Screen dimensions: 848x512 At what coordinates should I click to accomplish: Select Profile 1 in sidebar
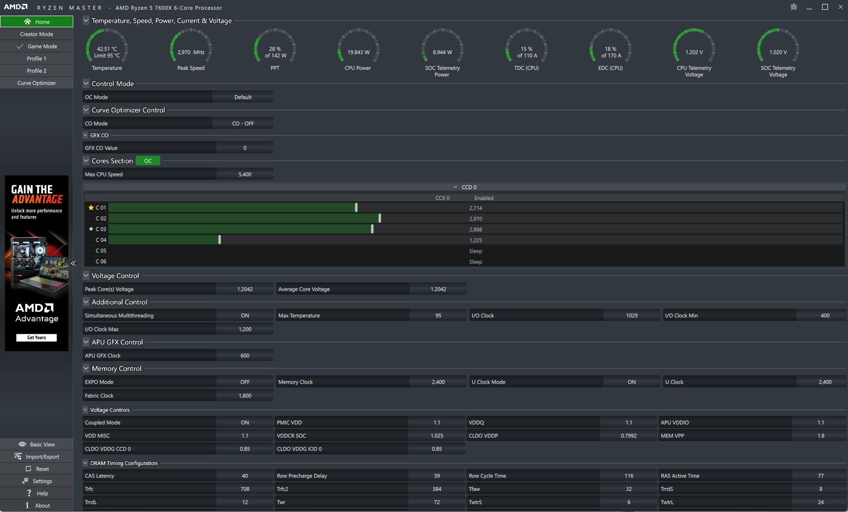pyautogui.click(x=37, y=59)
